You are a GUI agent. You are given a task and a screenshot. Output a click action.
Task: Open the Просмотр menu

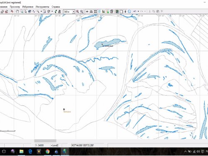coord(15,7)
